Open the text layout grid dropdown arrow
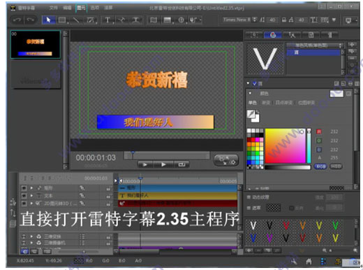The image size is (363, 270). (x=334, y=20)
